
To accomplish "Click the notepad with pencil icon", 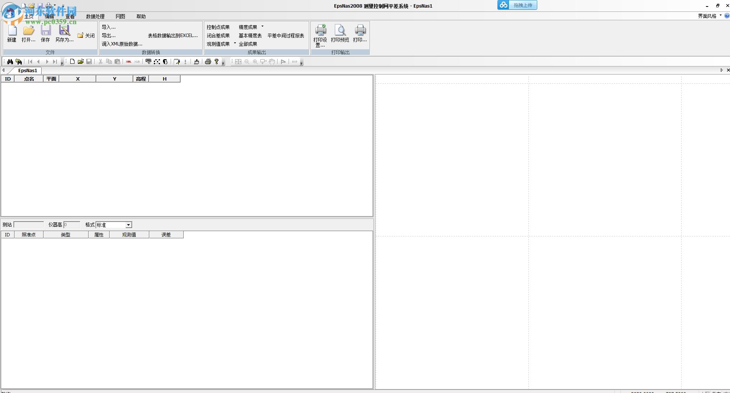I will point(177,61).
